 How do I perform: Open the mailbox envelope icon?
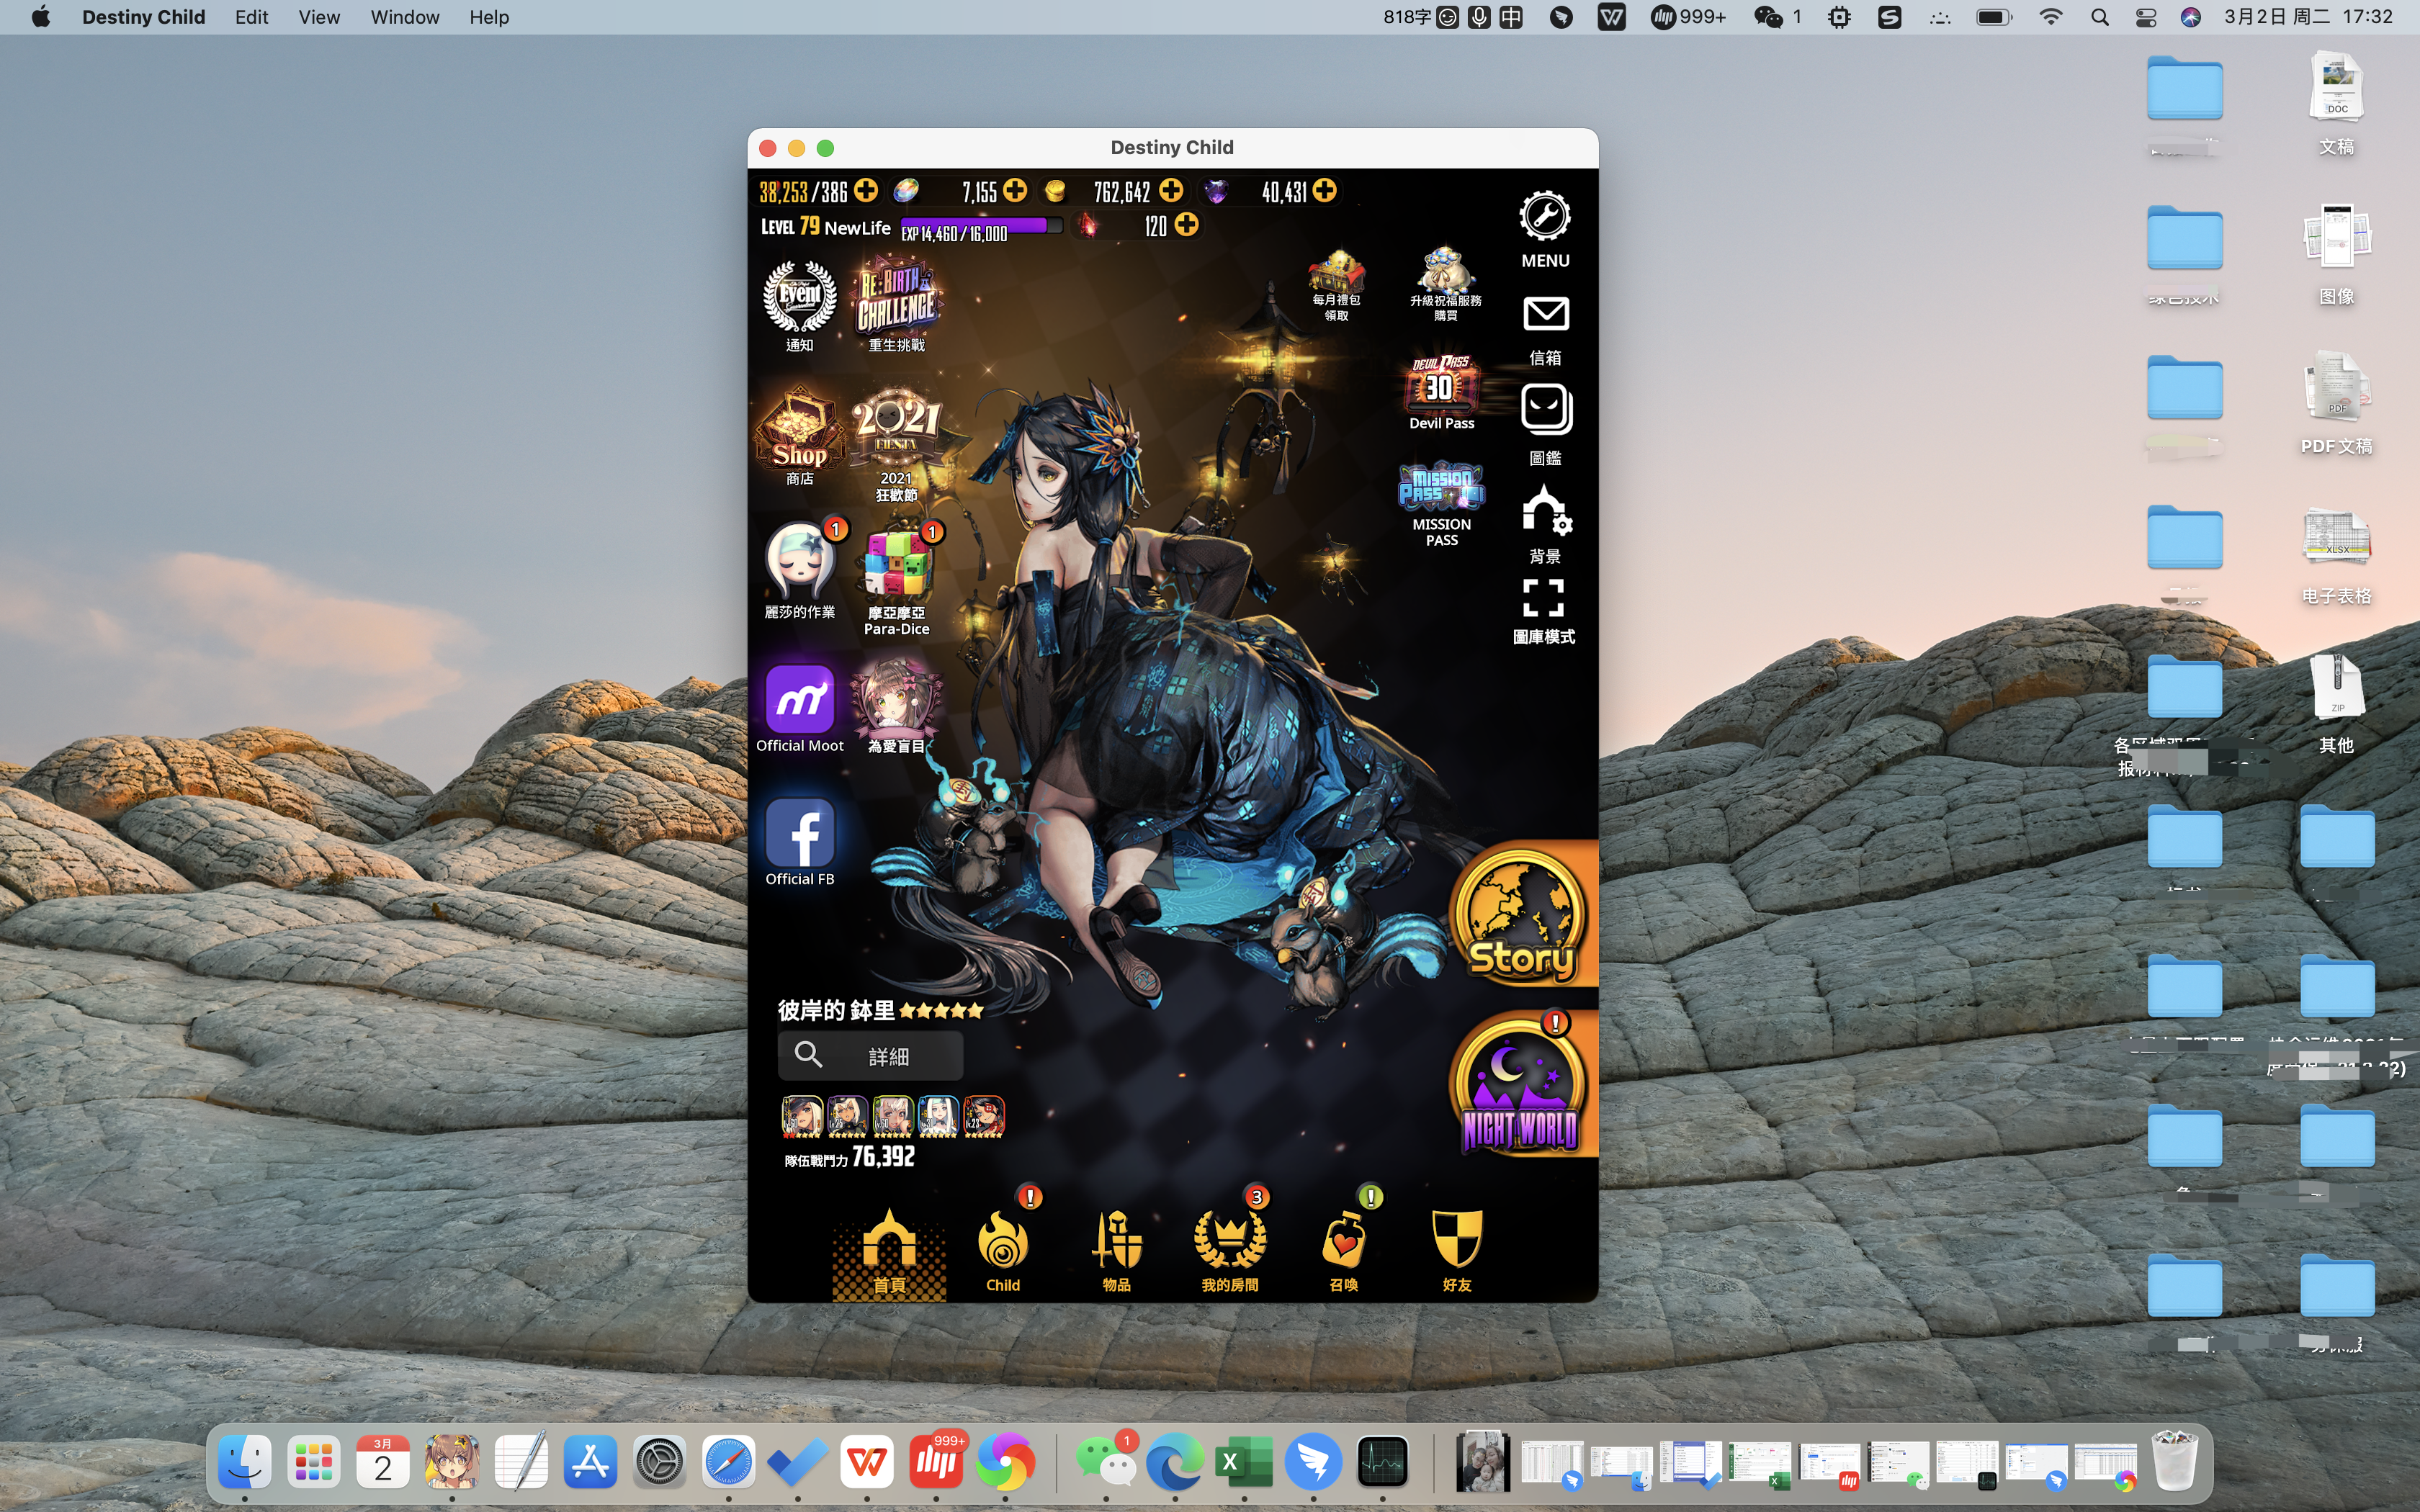[x=1545, y=315]
